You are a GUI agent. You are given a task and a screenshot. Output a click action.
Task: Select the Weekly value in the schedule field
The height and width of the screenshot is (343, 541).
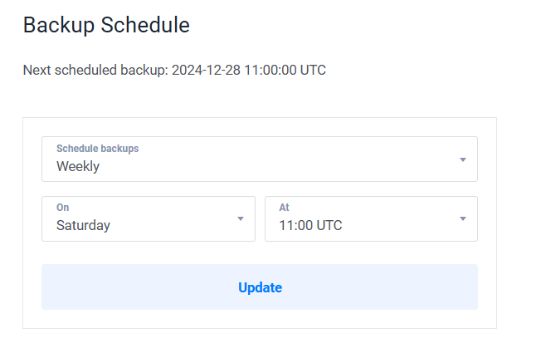pyautogui.click(x=78, y=166)
